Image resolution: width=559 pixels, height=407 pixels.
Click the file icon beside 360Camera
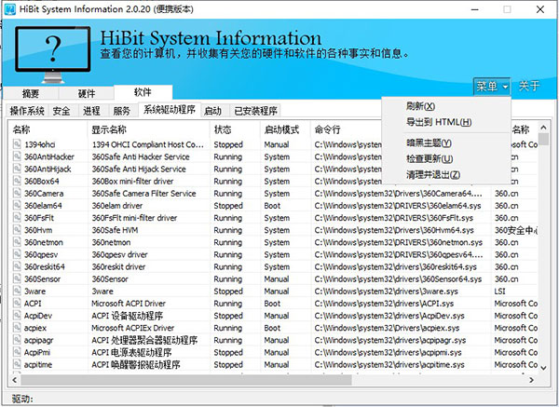pos(17,193)
